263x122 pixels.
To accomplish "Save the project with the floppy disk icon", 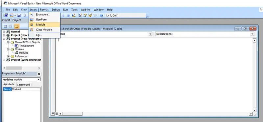I will click(19, 15).
